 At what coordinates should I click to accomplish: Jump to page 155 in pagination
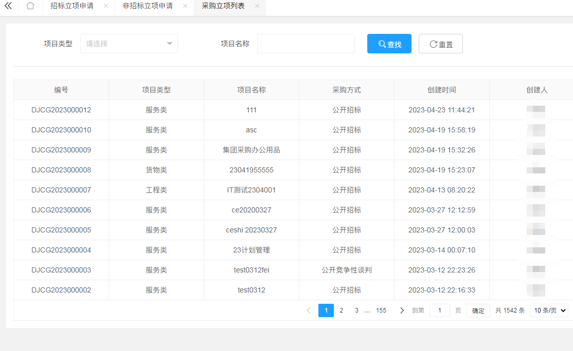click(x=381, y=310)
